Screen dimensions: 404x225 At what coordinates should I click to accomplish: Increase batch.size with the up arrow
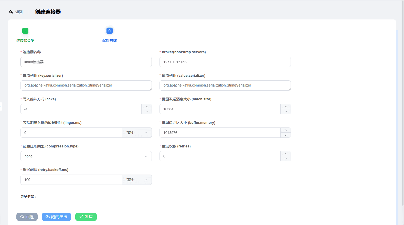[286, 106]
